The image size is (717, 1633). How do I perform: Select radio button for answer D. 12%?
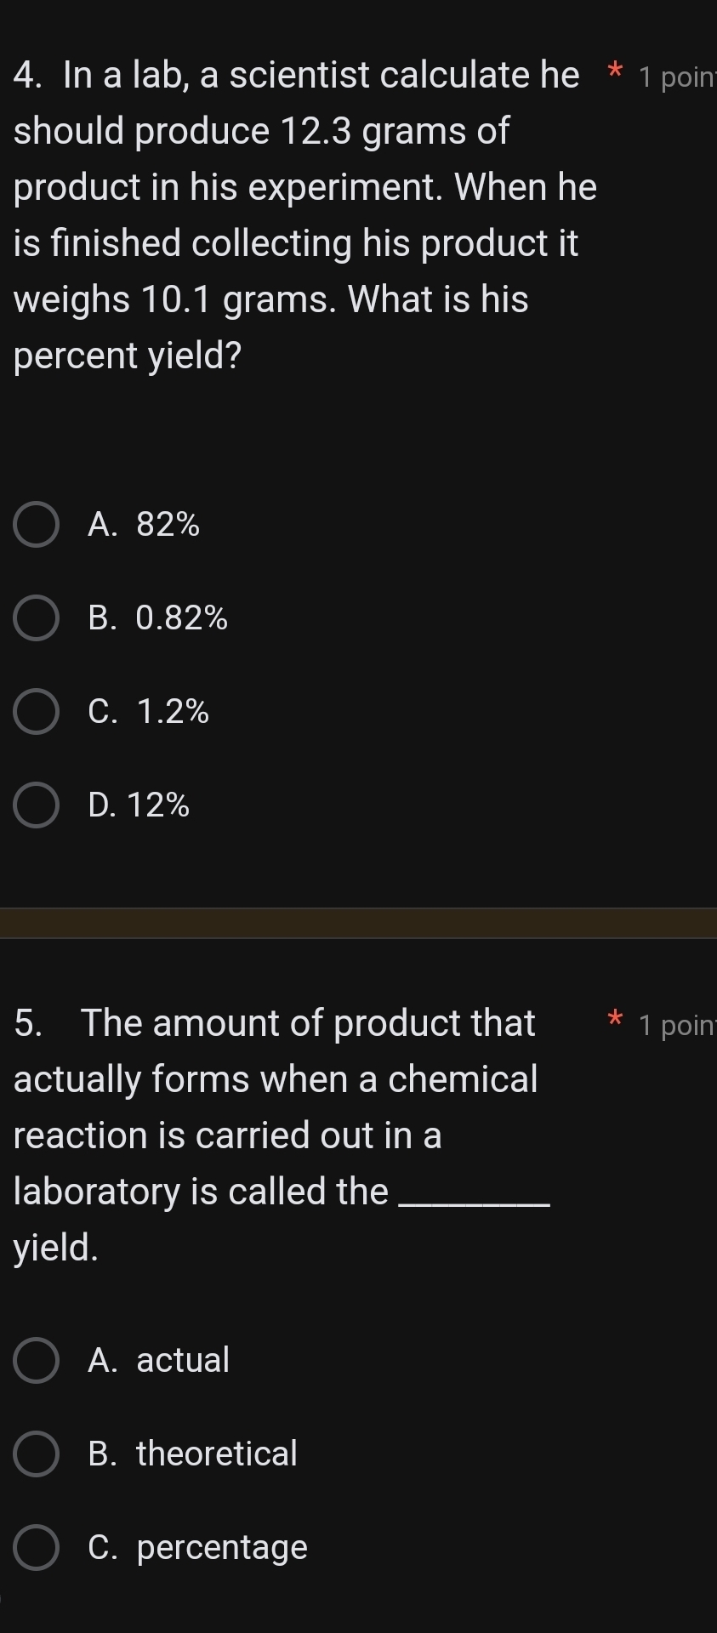coord(36,805)
